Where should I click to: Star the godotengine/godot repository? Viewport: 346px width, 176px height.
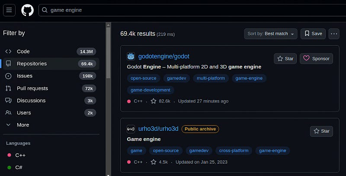click(x=285, y=59)
